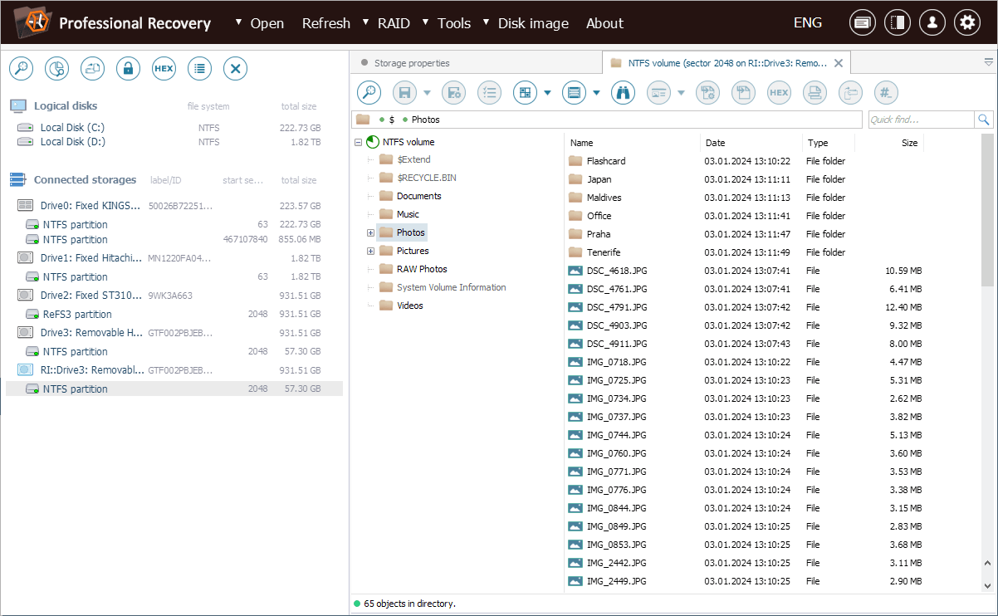The width and height of the screenshot is (998, 616).
Task: Collapse the NTFS volume tree root
Action: coord(358,142)
